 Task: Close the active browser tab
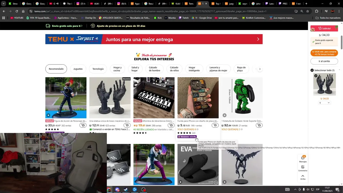coord(206,4)
